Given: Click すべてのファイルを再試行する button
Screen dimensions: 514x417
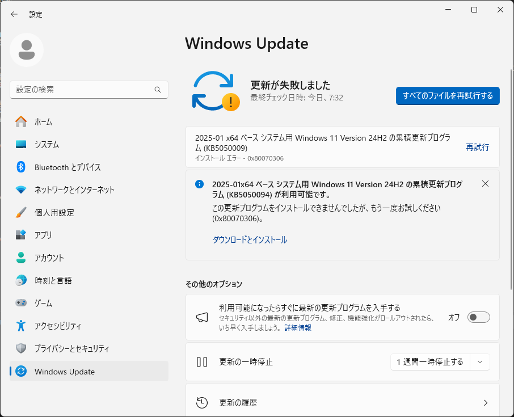Looking at the screenshot, I should click(x=448, y=96).
